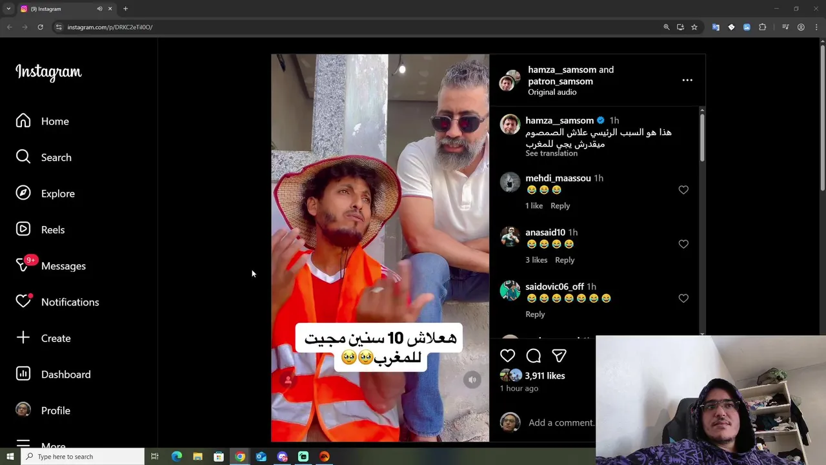Open mehdi_maassou's profile from username
The height and width of the screenshot is (465, 826).
[558, 178]
